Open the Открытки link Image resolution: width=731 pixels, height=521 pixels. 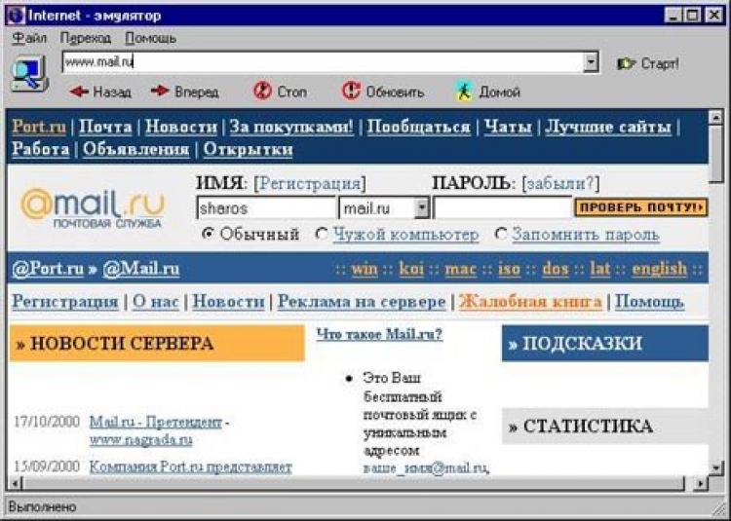point(248,149)
